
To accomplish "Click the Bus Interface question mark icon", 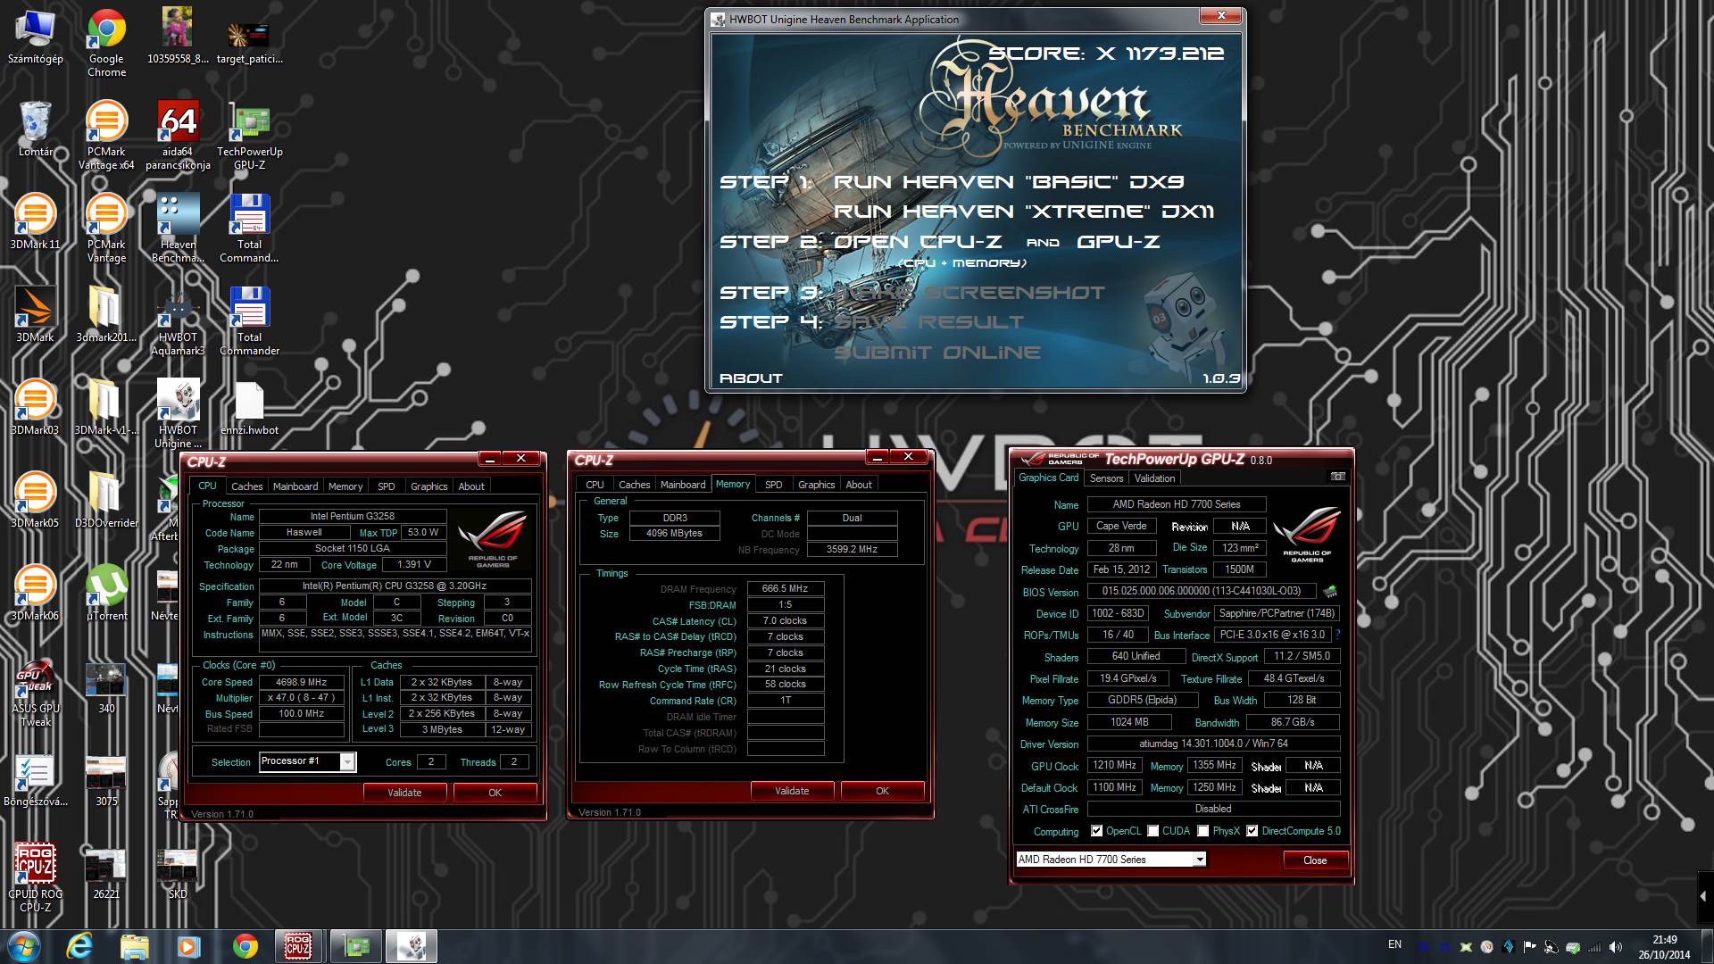I will click(x=1337, y=635).
